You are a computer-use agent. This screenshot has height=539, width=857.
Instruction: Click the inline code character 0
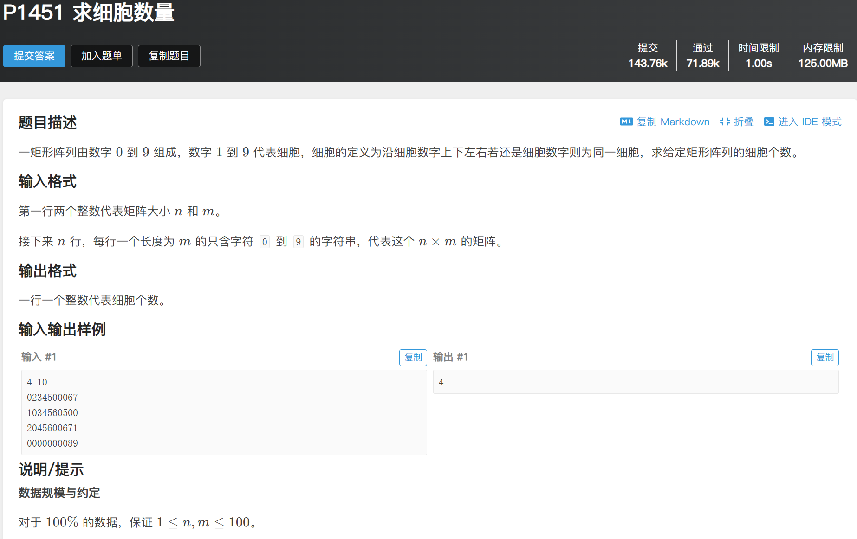[265, 242]
